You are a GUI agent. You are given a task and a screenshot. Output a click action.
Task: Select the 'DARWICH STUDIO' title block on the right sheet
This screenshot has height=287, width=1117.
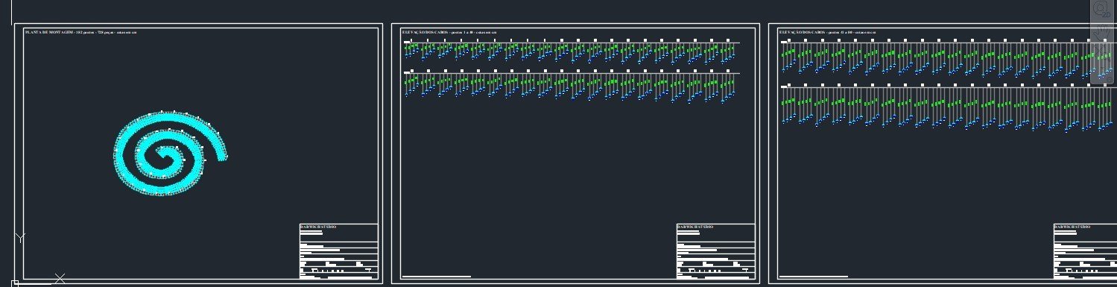[1085, 251]
